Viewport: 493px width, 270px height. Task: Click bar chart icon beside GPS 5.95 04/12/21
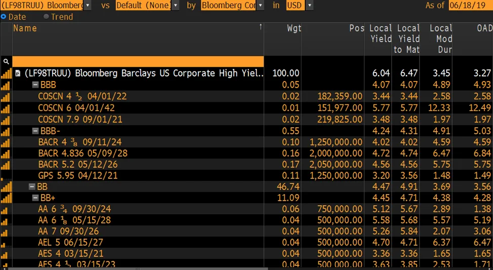tap(6, 175)
